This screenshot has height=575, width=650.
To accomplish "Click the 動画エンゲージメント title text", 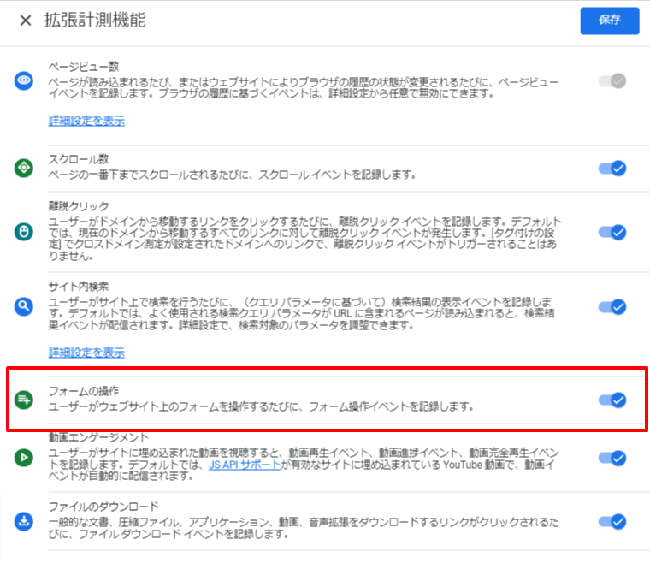I will tap(98, 437).
